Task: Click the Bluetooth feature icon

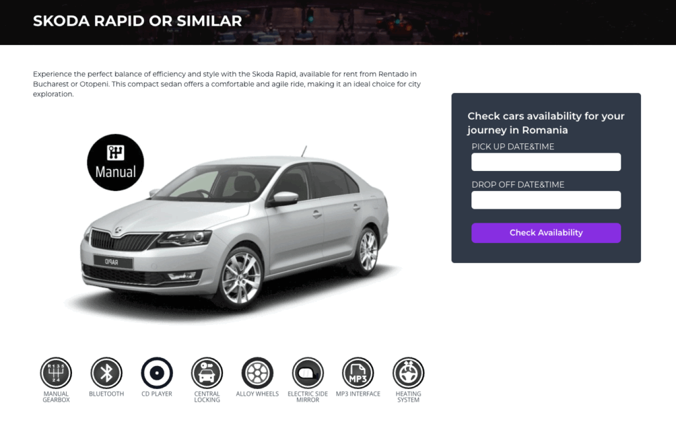Action: pyautogui.click(x=106, y=373)
